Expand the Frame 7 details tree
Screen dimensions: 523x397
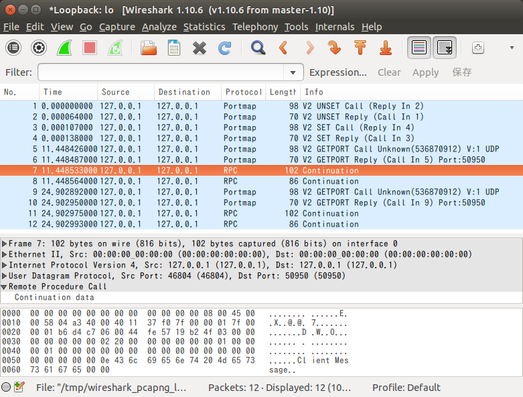coord(5,244)
